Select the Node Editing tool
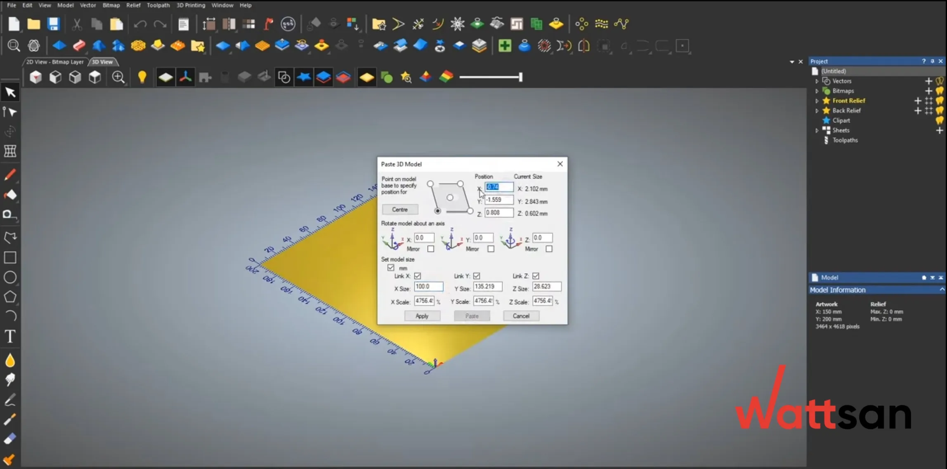The height and width of the screenshot is (469, 947). coord(10,112)
